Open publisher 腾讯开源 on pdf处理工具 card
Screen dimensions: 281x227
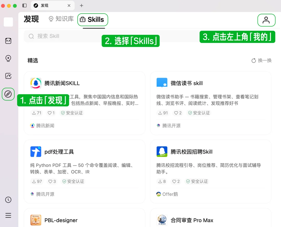(x=42, y=194)
